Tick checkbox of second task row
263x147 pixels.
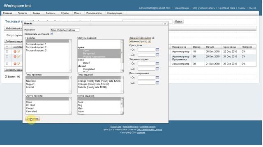[7, 56]
